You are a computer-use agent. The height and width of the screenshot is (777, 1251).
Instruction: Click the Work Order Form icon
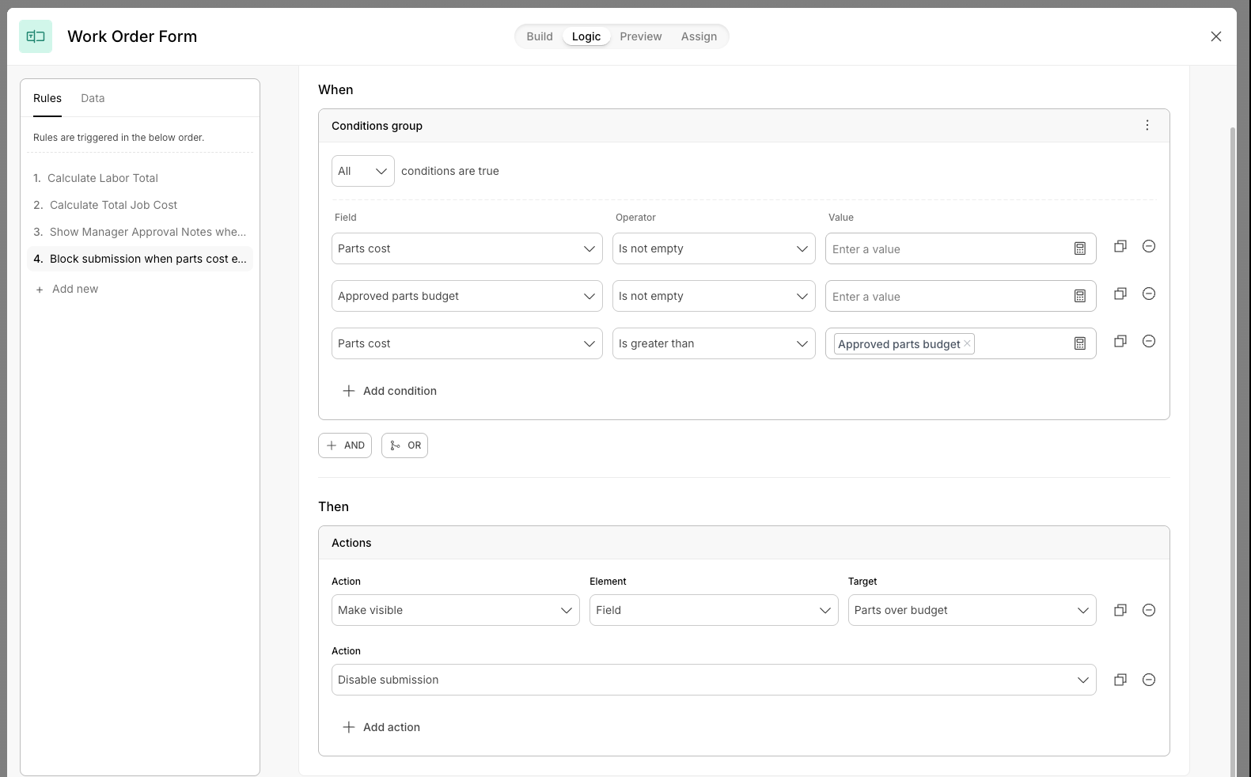pos(36,36)
